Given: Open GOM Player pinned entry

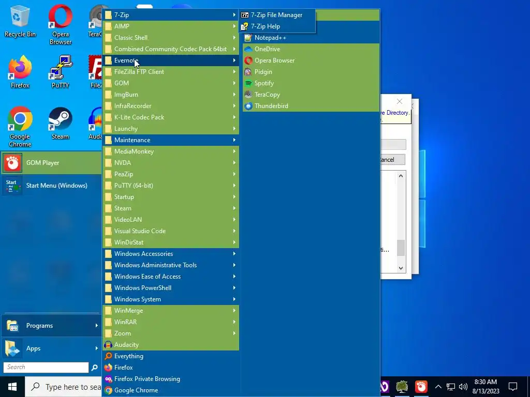Looking at the screenshot, I should pyautogui.click(x=51, y=163).
